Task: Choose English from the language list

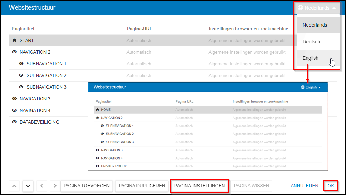Action: (x=311, y=58)
